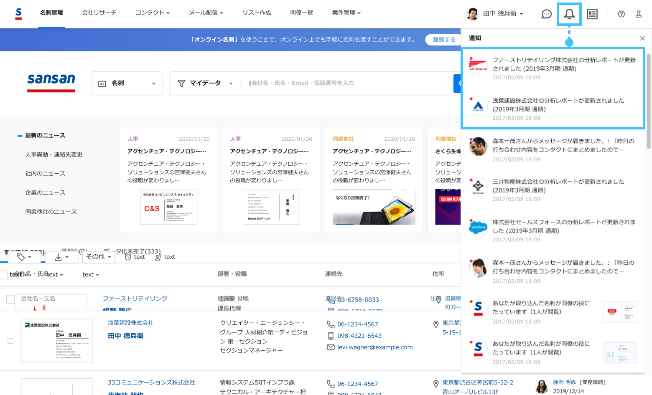Expand the コンタクト menu
Image resolution: width=652 pixels, height=395 pixels.
153,13
